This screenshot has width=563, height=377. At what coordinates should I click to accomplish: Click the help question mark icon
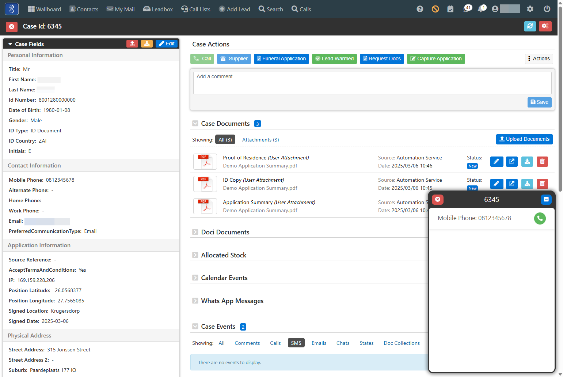[x=420, y=9]
